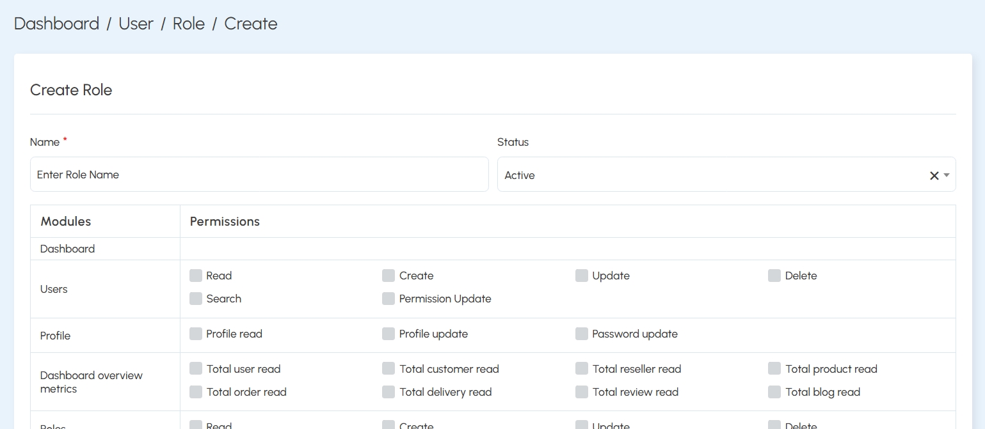
Task: Check the Update permission in the Users row
Action: (582, 276)
